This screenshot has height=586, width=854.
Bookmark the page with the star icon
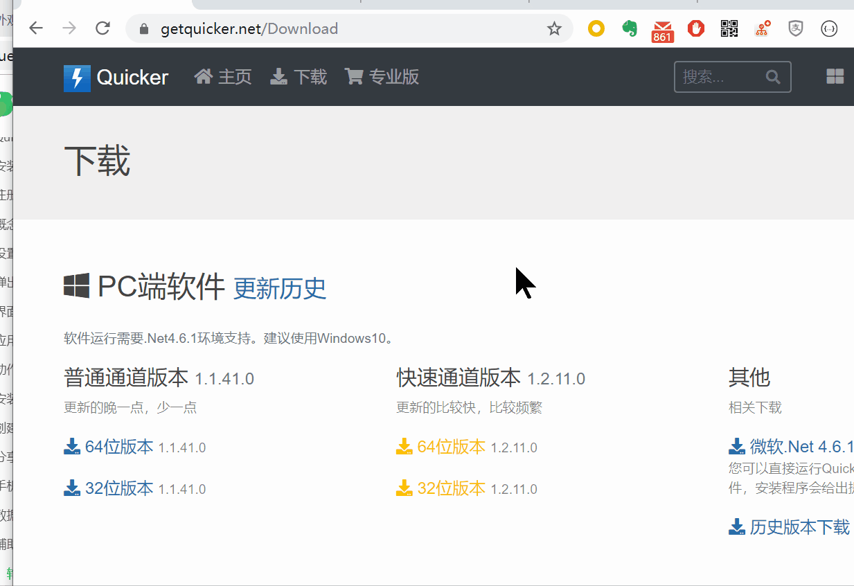click(553, 28)
